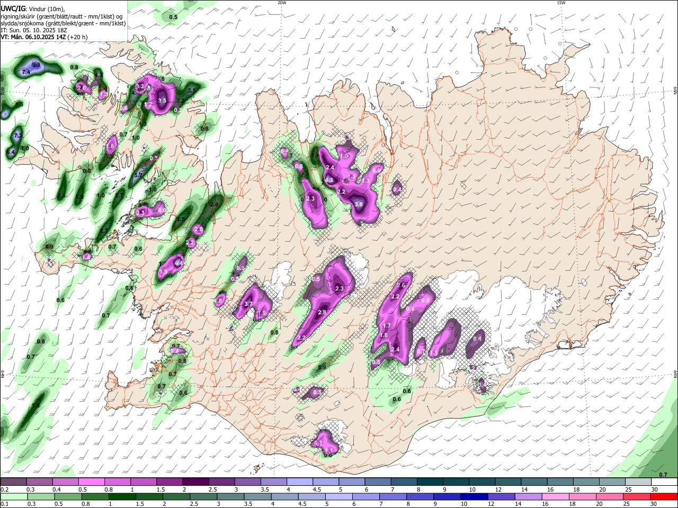
Task: Pick the darkest purple 2 snow legend swatch
Action: click(x=195, y=482)
